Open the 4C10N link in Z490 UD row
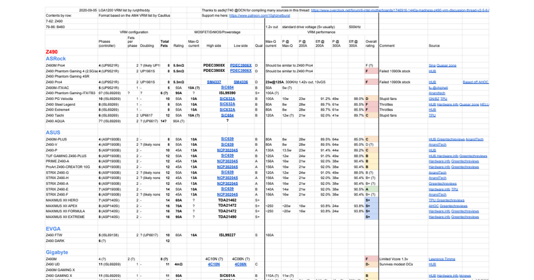This screenshot has height=280, width=534. click(x=214, y=264)
